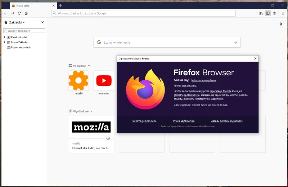
Task: Open the Firefox account icon
Action: pyautogui.click(x=274, y=13)
